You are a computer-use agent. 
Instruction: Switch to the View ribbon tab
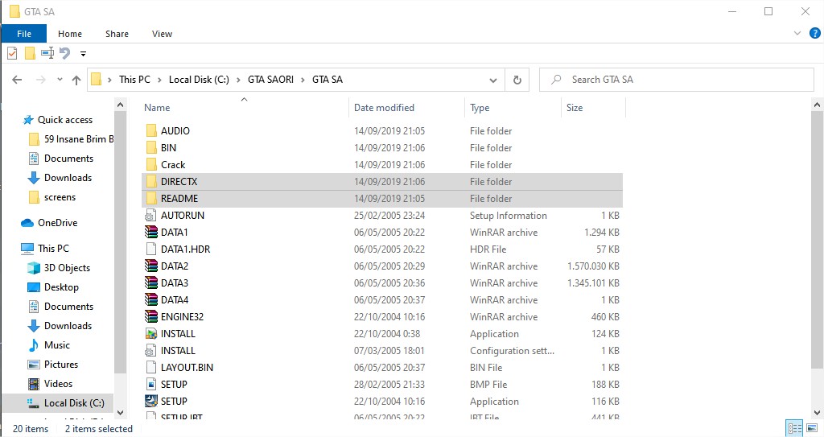(162, 34)
